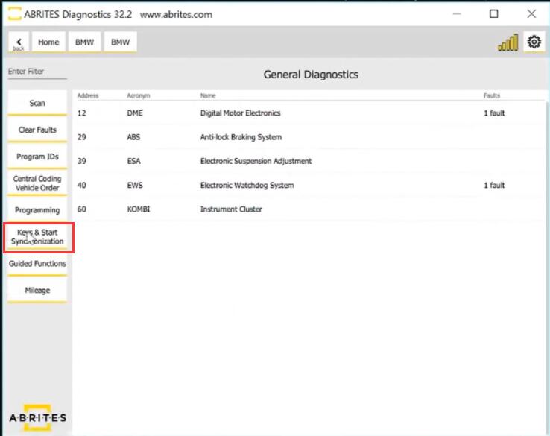The height and width of the screenshot is (436, 550).
Task: Click the KOMBI acronym cell
Action: 138,209
